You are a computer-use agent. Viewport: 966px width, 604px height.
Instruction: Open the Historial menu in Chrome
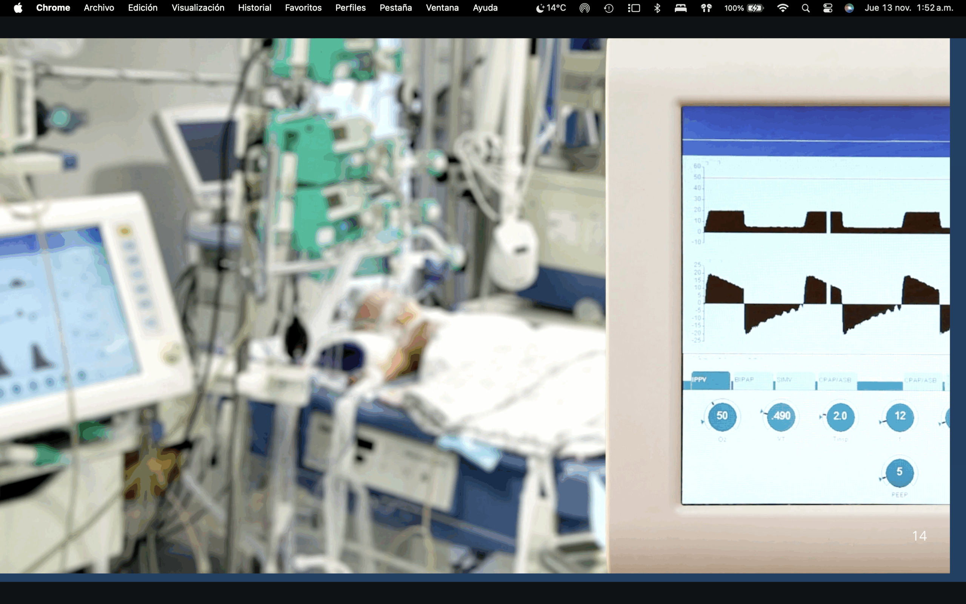click(x=254, y=8)
